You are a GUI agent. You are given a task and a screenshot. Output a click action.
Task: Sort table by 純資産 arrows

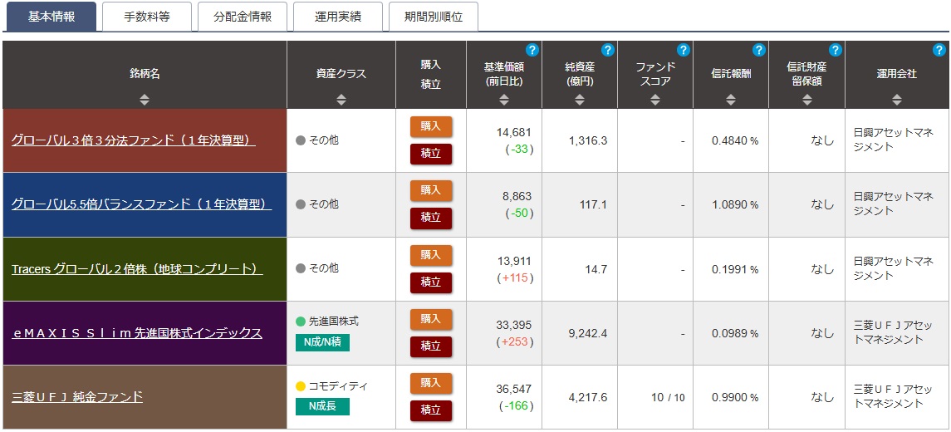(x=579, y=100)
